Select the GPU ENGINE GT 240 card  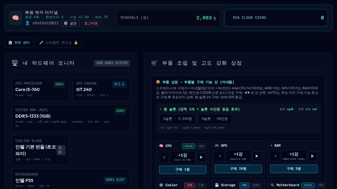coord(101,89)
